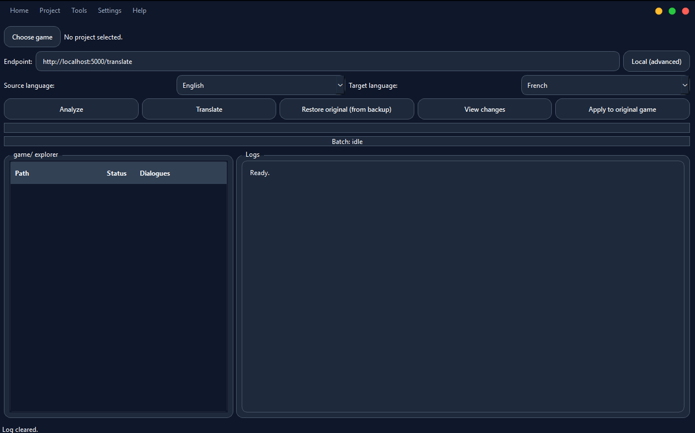Screen dimensions: 695x433
Task: Open the Target language French dropdown
Action: point(605,85)
